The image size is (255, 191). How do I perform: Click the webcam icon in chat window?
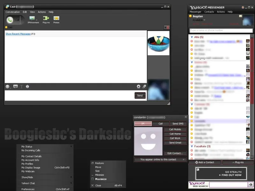point(139,87)
